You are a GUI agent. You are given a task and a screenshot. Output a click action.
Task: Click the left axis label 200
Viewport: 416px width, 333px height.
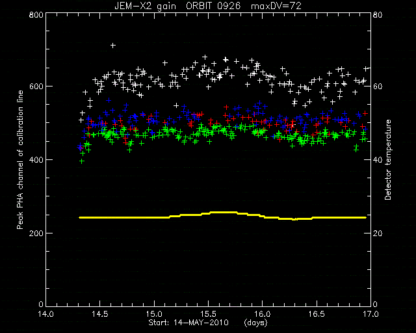pyautogui.click(x=36, y=233)
